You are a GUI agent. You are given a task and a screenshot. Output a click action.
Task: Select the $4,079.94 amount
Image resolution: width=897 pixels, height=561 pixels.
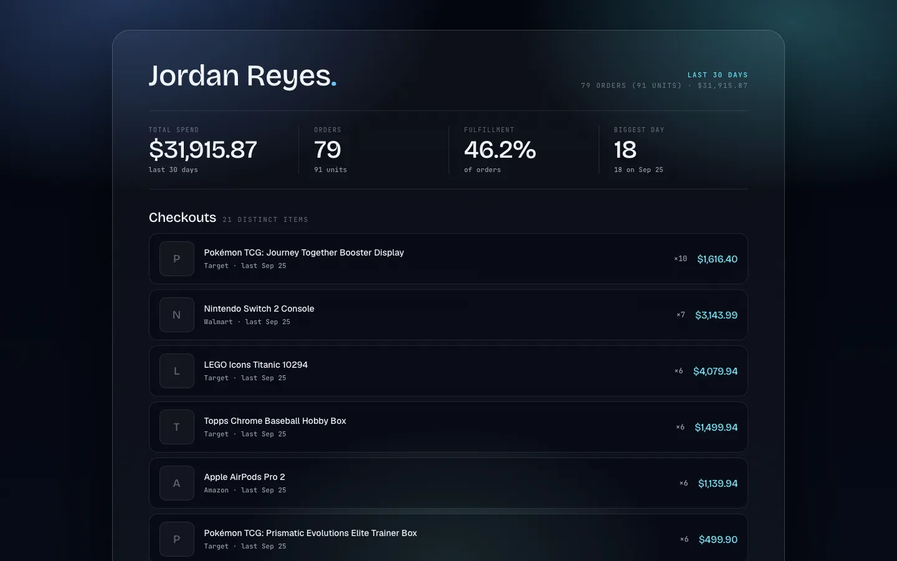pos(715,371)
